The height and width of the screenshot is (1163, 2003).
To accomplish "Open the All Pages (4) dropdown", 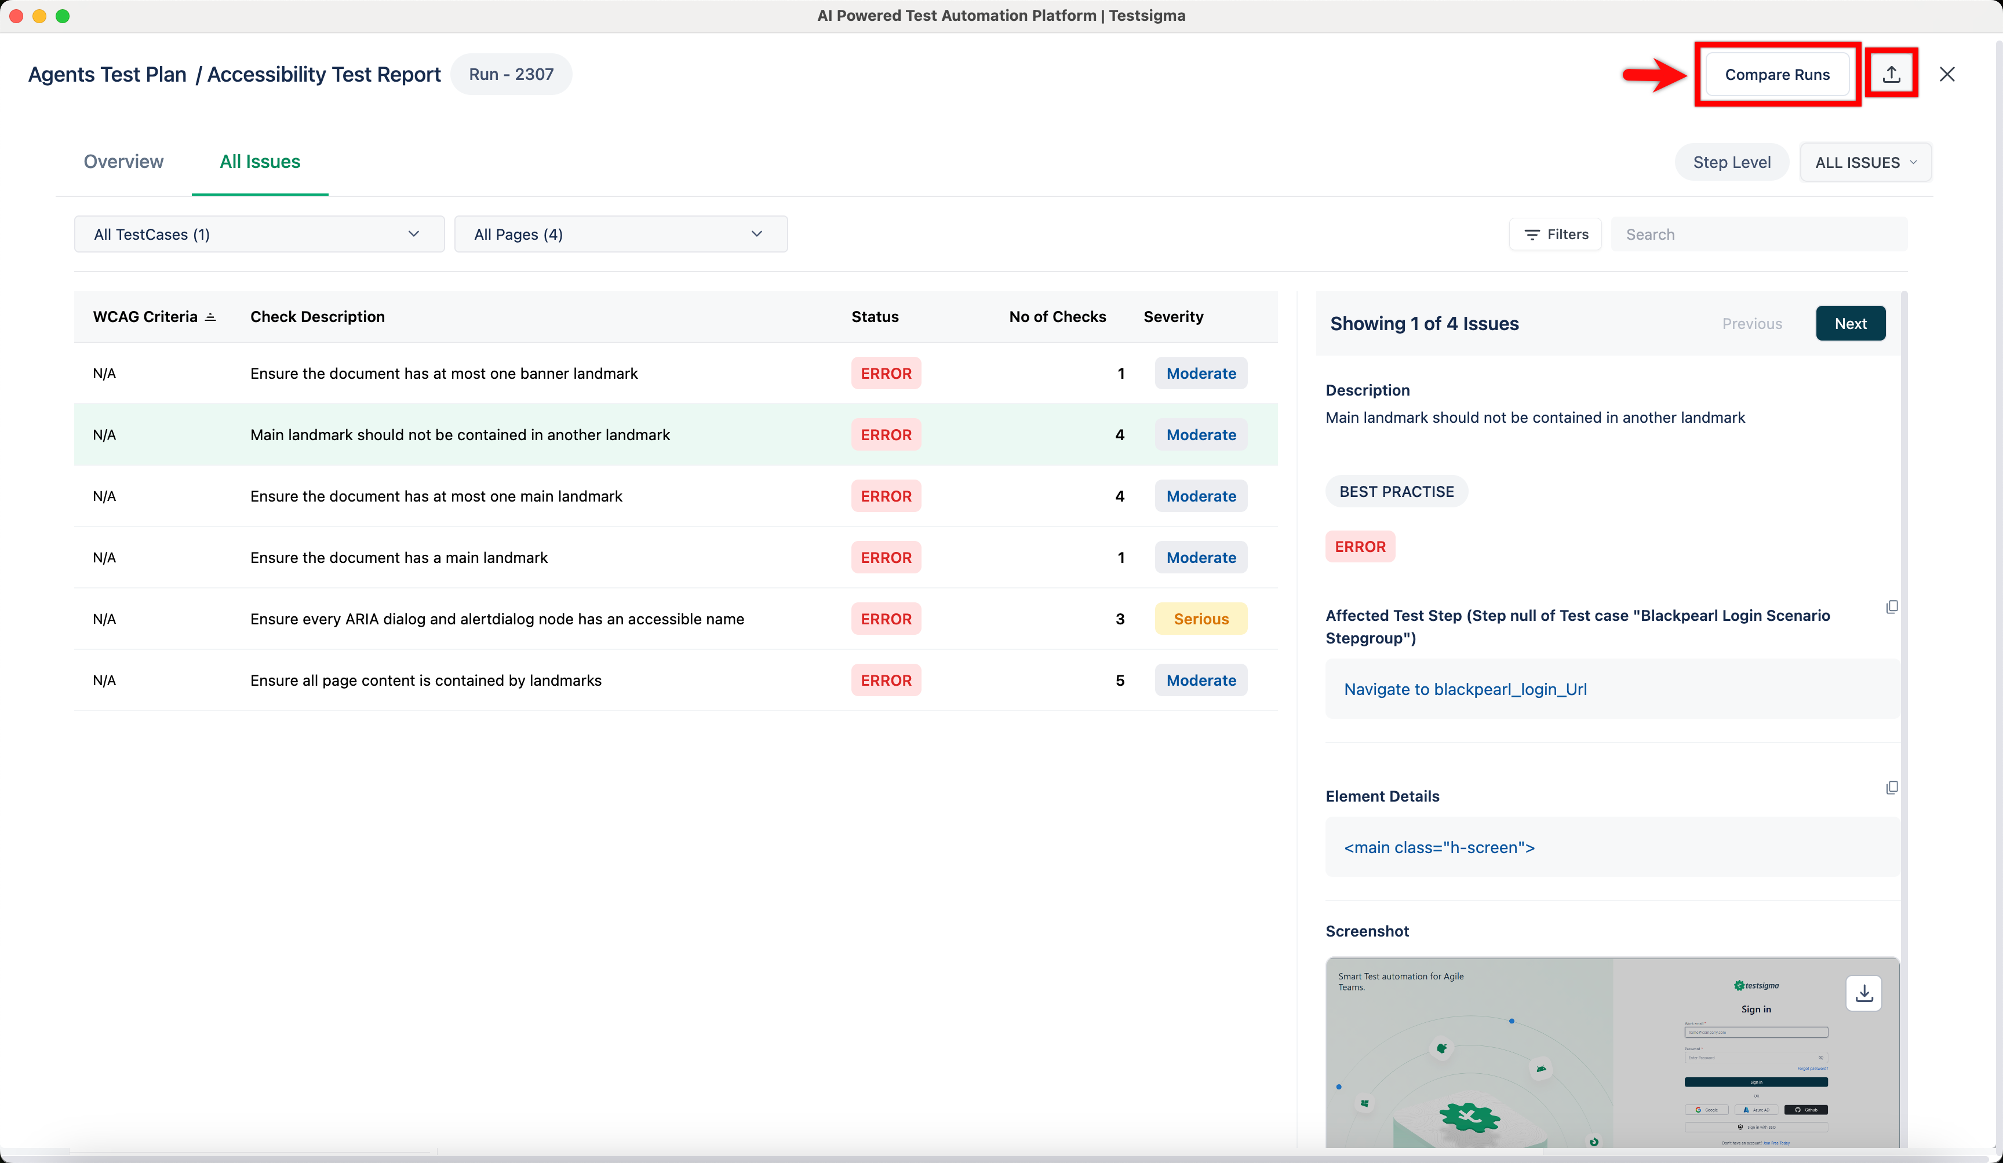I will pos(620,235).
